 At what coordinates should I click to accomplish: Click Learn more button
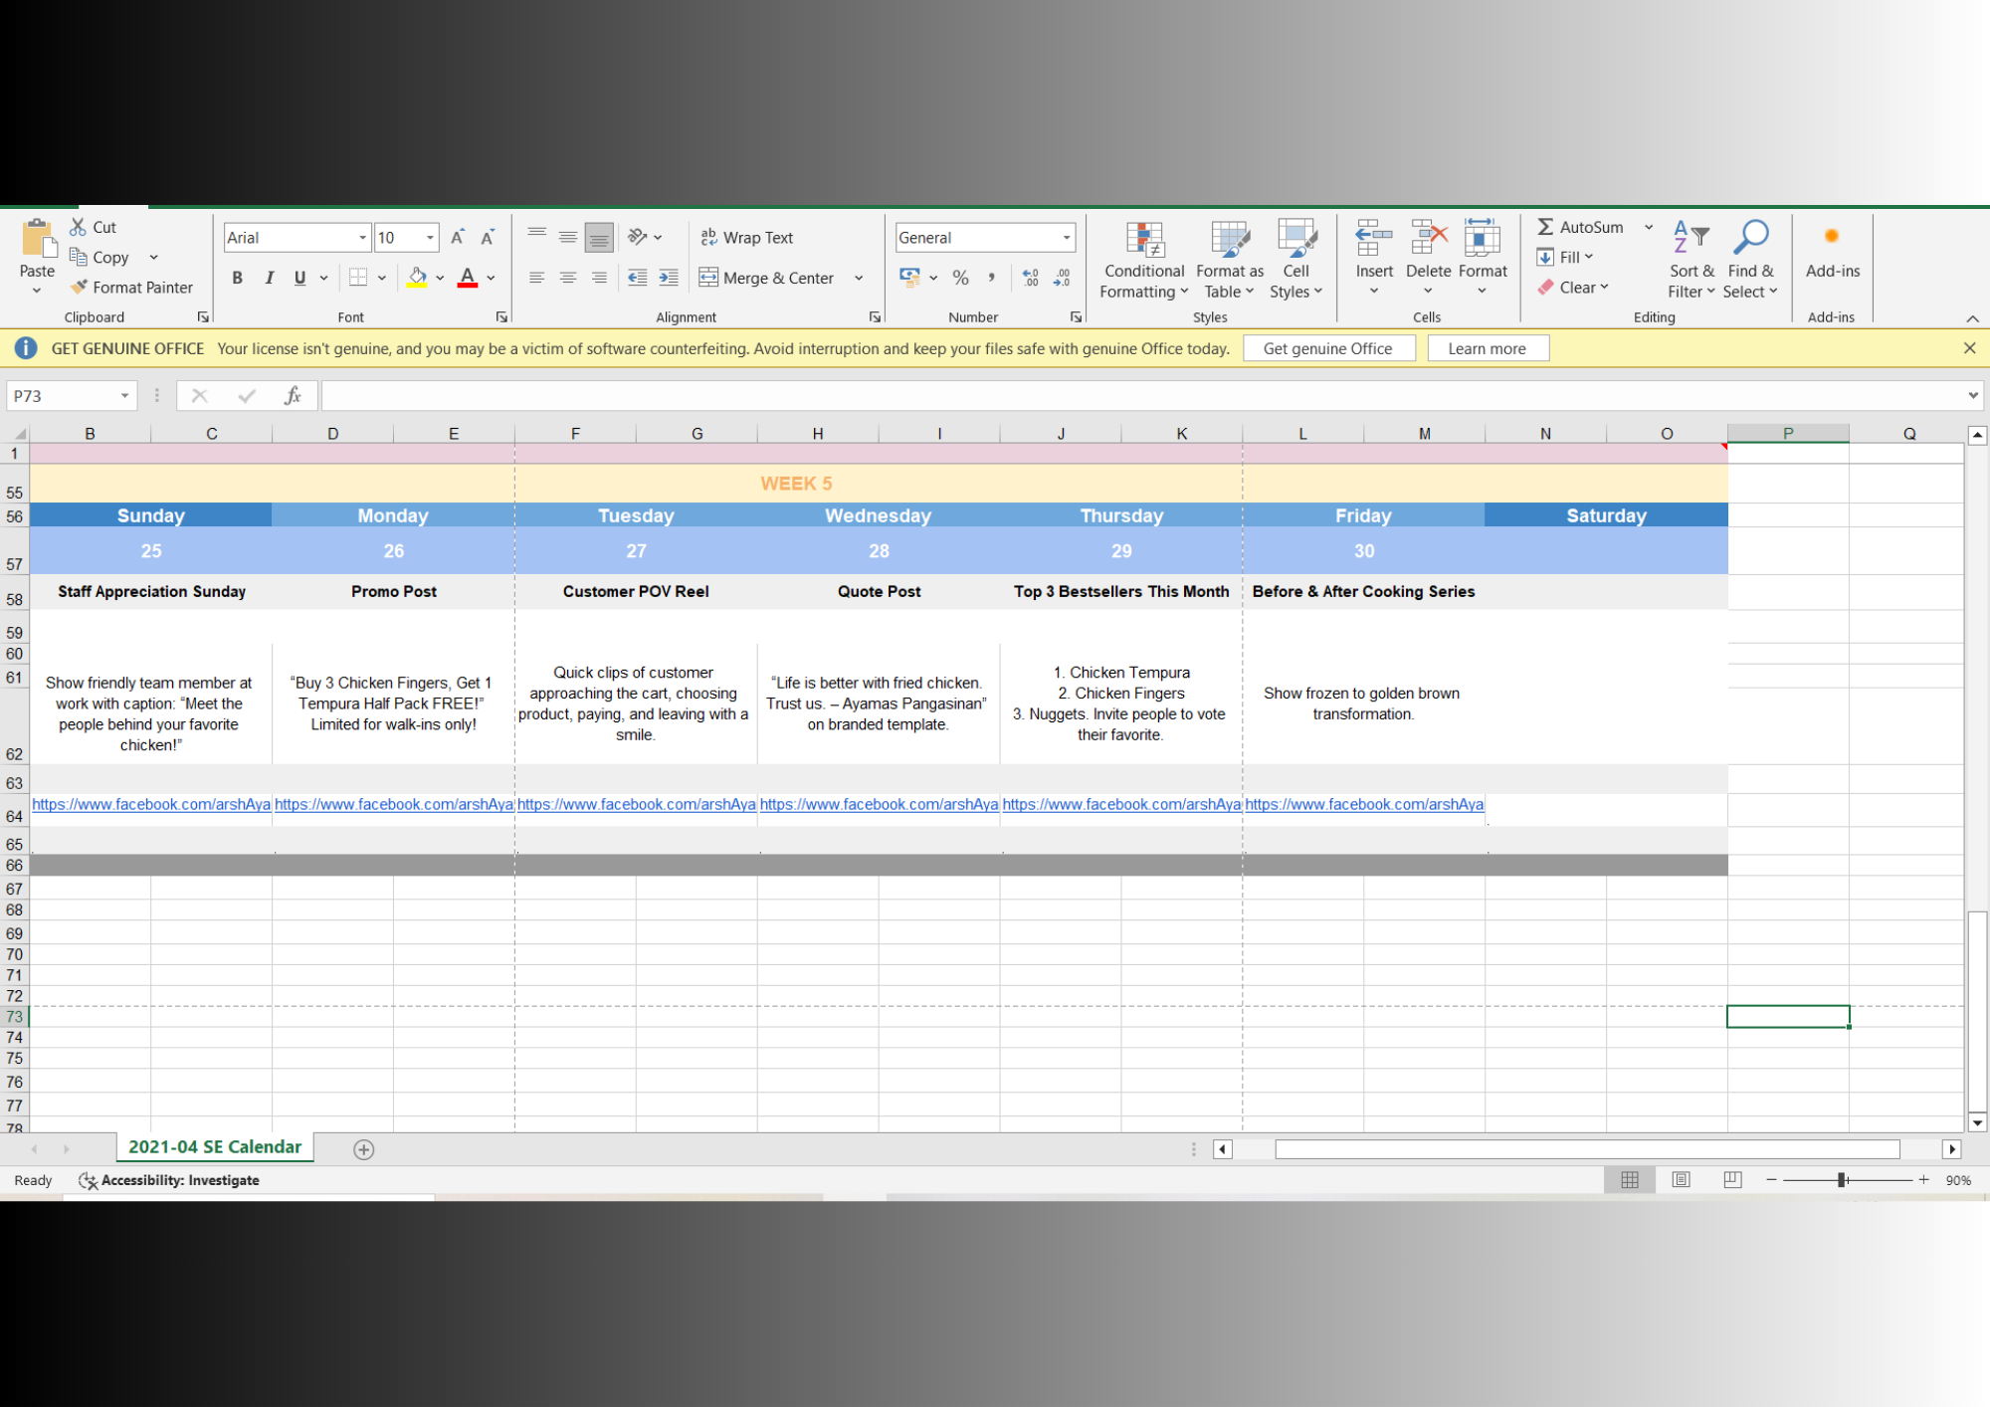tap(1488, 348)
